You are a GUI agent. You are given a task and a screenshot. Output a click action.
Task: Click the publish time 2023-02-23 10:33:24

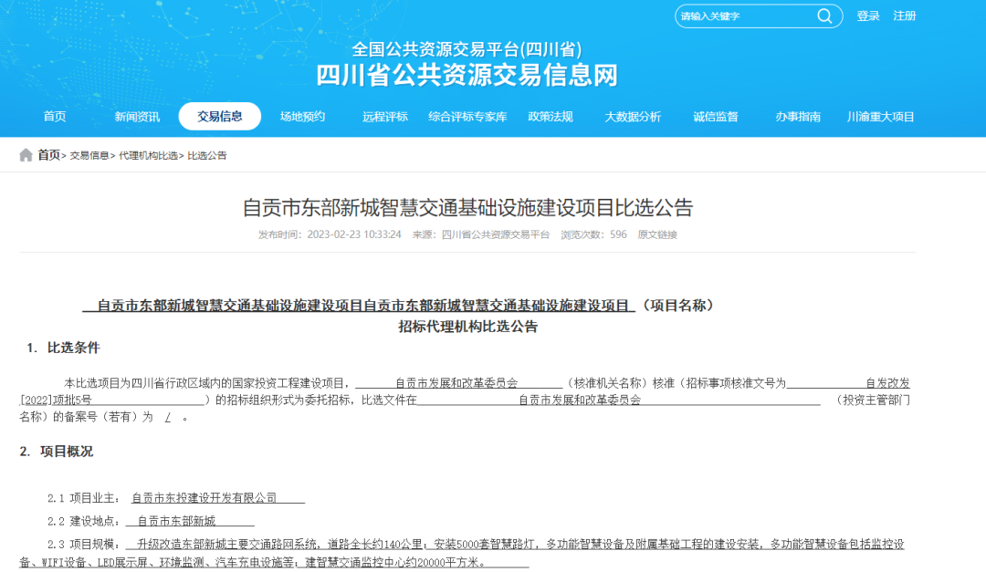(x=354, y=234)
